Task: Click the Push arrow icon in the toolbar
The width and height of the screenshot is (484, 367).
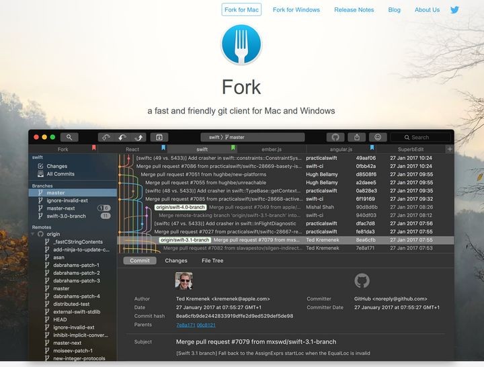Action: pyautogui.click(x=138, y=137)
